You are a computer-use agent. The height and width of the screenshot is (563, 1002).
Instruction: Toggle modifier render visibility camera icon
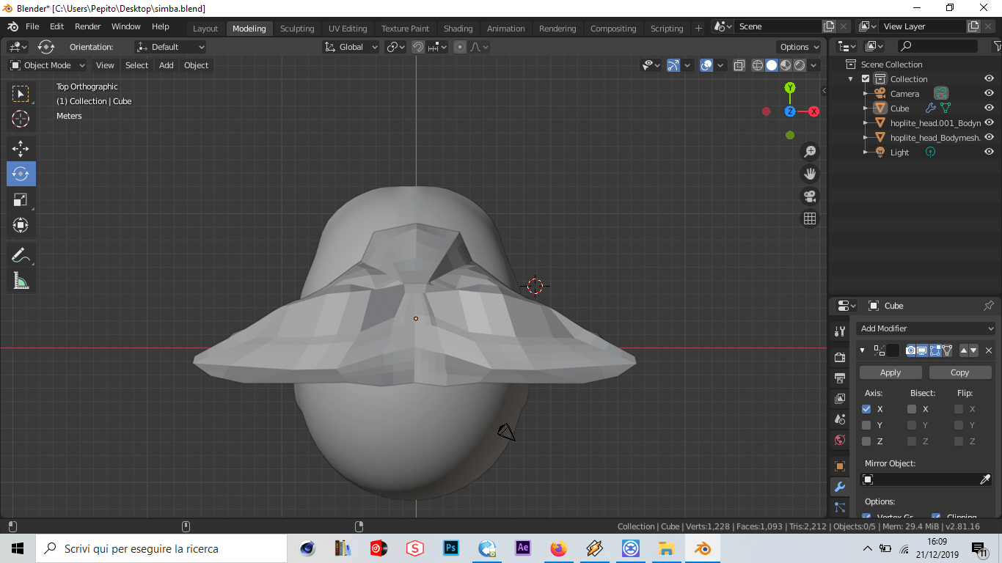pos(911,350)
